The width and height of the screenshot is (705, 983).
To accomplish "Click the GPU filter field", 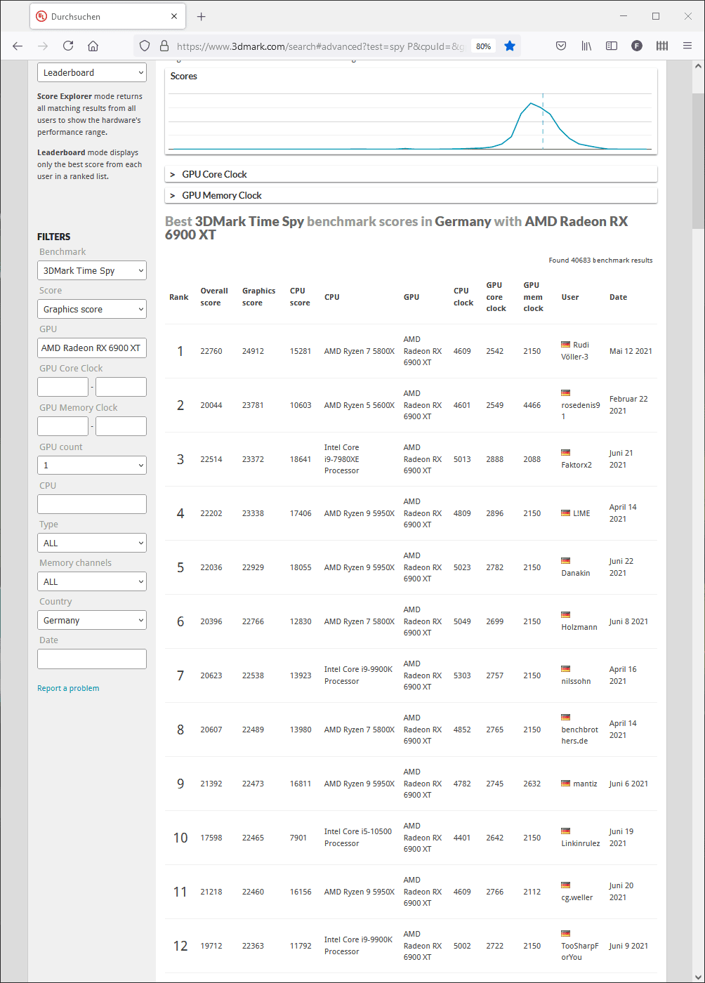I will [92, 348].
